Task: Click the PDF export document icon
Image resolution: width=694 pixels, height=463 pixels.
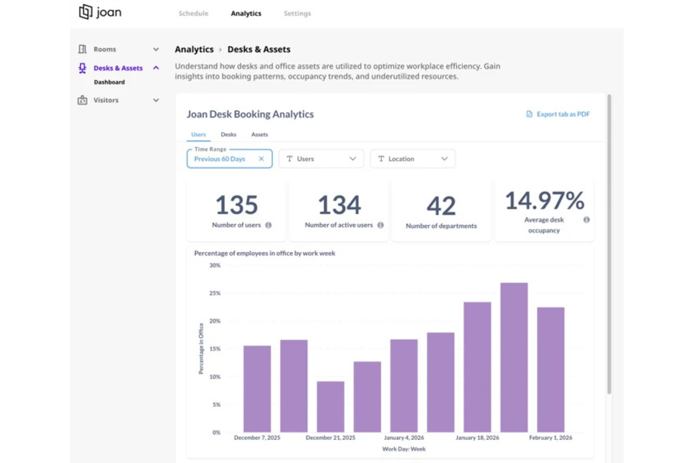Action: pyautogui.click(x=529, y=114)
